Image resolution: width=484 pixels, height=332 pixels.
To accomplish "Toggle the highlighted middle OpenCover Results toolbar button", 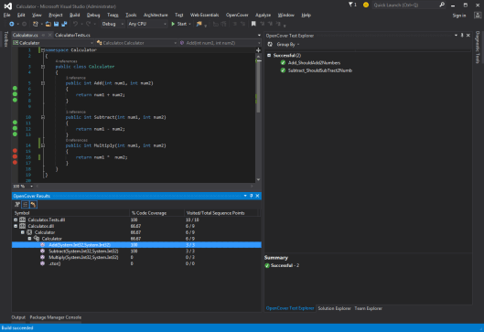I will click(26, 204).
